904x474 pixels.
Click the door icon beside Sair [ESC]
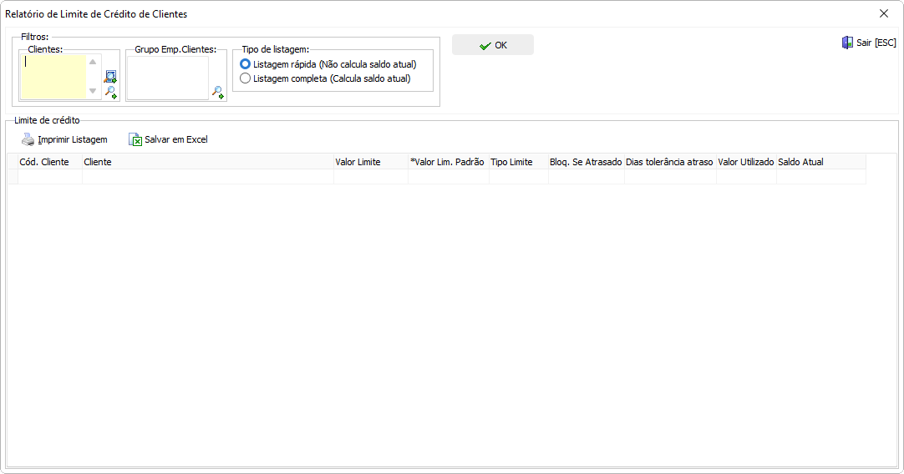(x=847, y=43)
